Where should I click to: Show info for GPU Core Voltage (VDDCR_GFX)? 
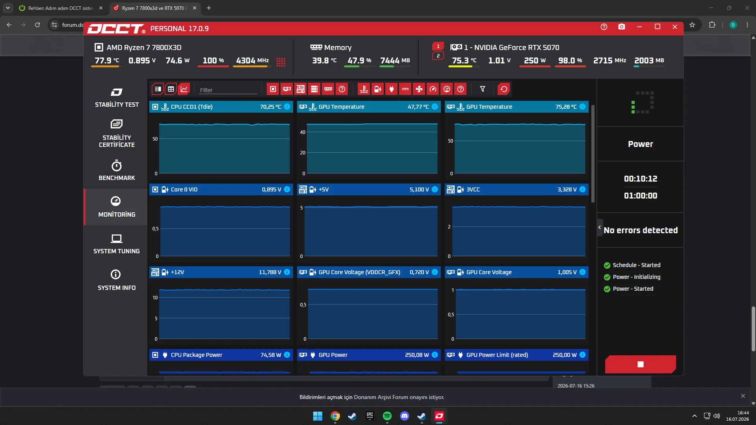pyautogui.click(x=435, y=272)
